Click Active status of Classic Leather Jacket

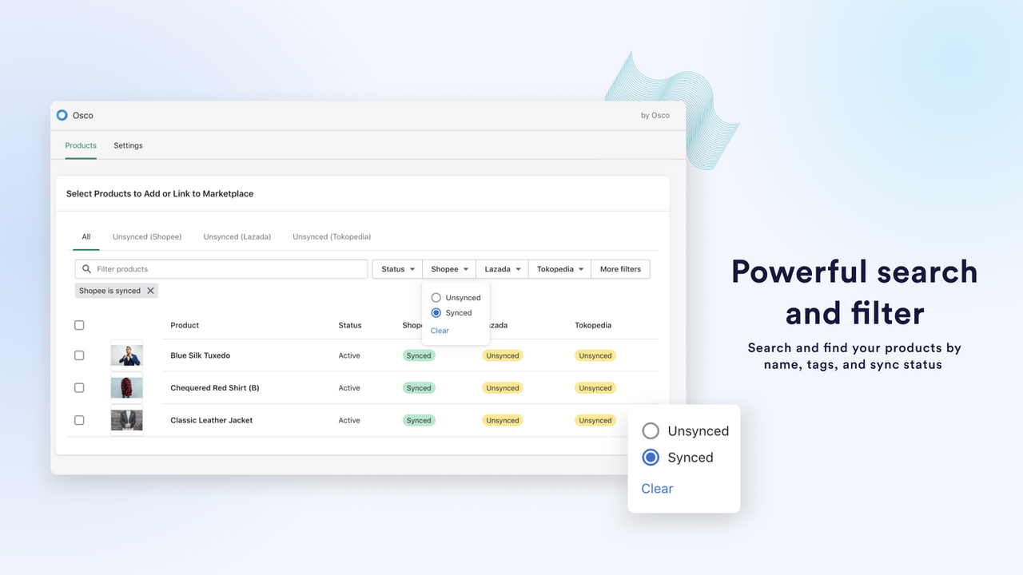click(349, 420)
